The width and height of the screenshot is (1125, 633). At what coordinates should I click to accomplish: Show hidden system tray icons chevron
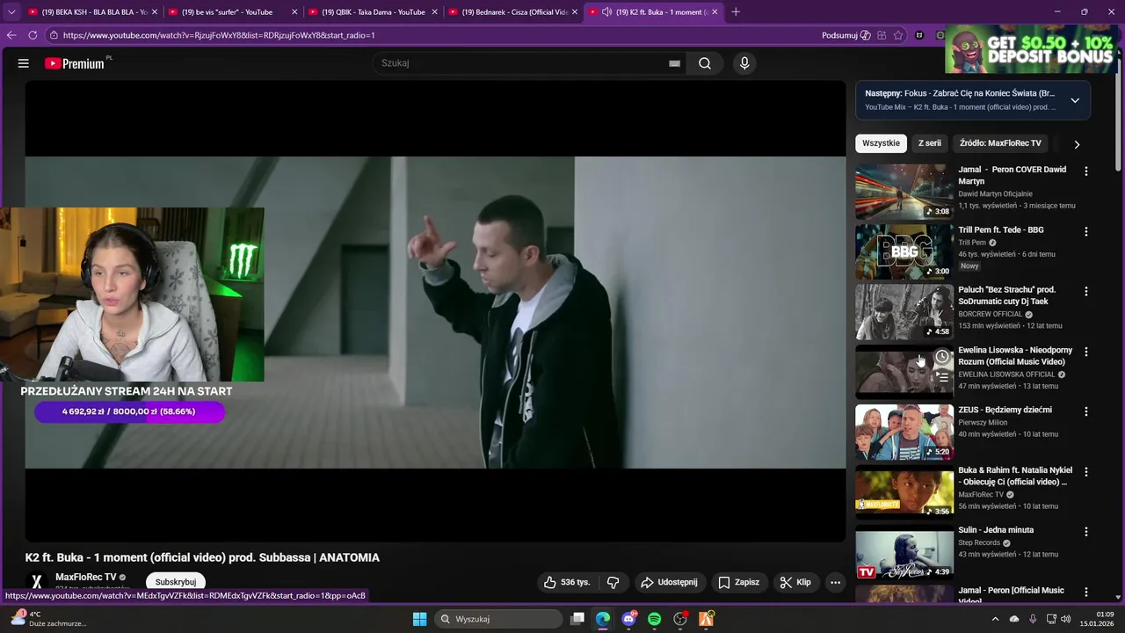tap(995, 619)
